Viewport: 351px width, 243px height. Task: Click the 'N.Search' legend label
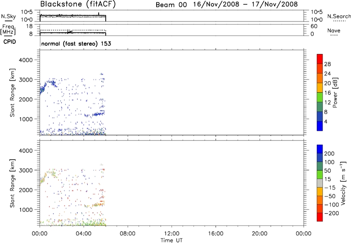[339, 16]
